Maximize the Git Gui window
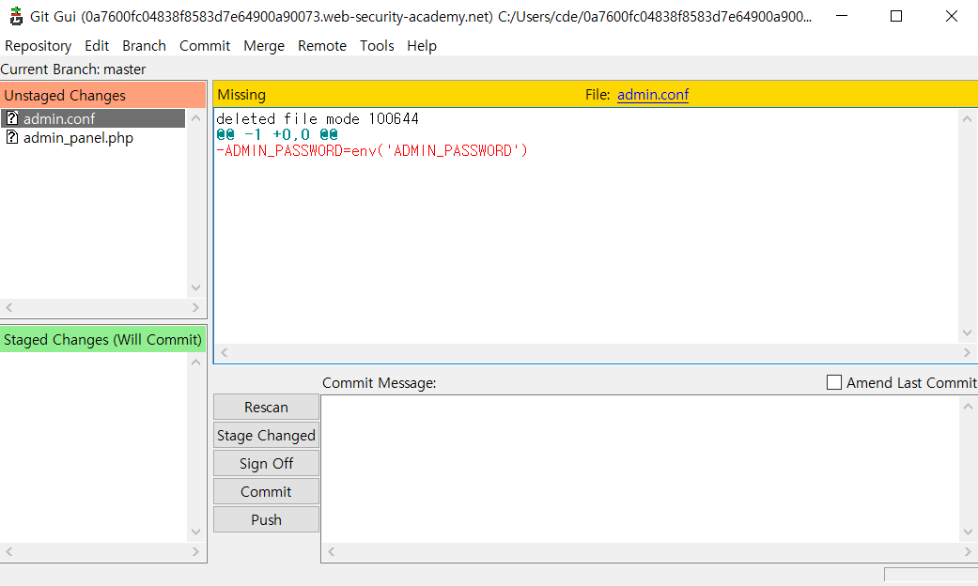 click(896, 16)
